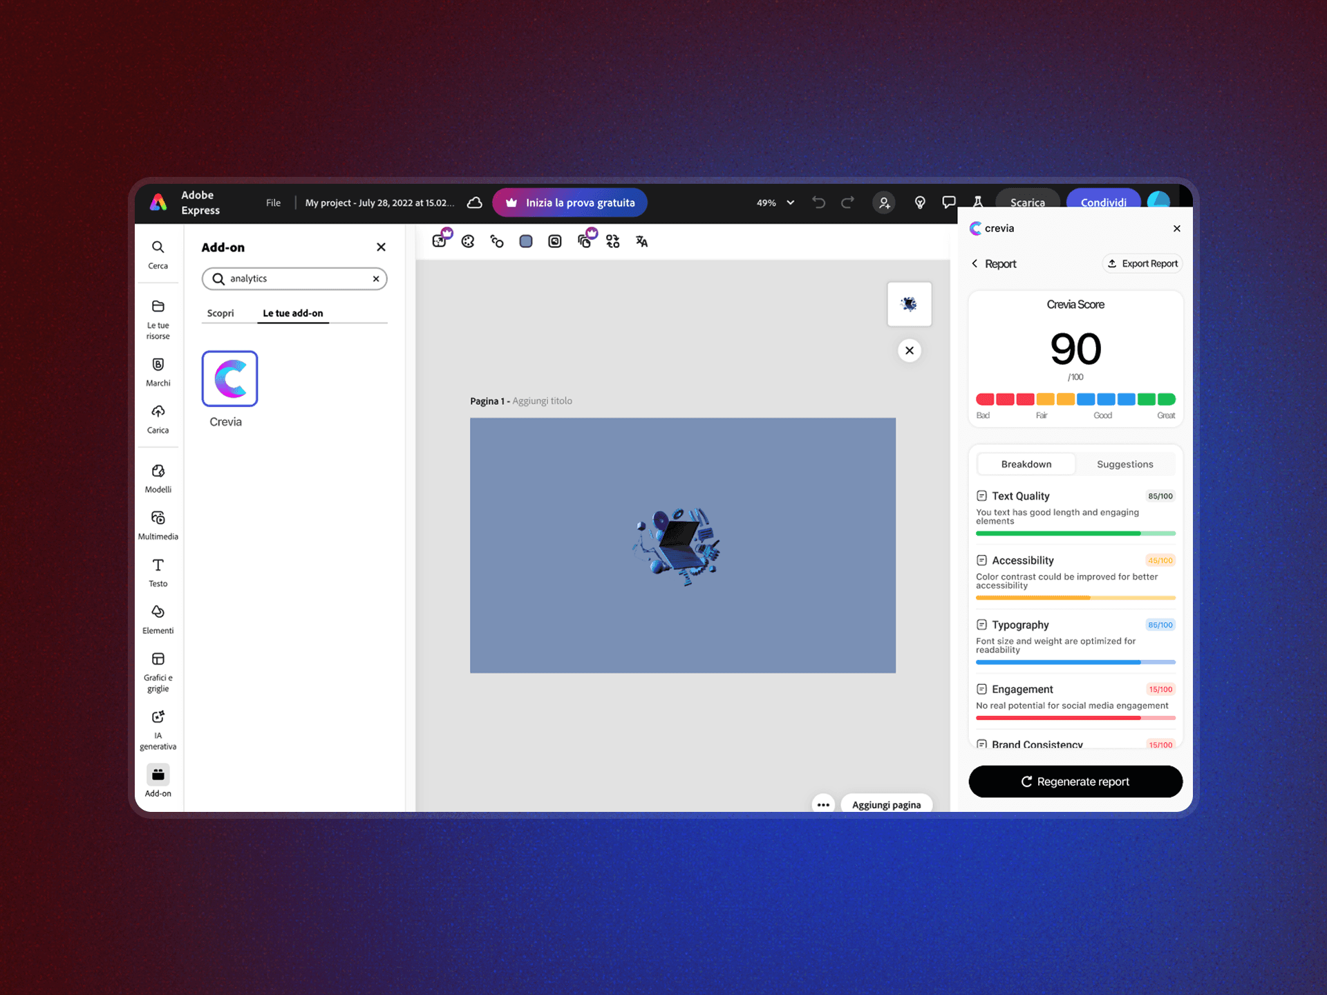Click Regenerate report button
Image resolution: width=1327 pixels, height=995 pixels.
[1075, 781]
